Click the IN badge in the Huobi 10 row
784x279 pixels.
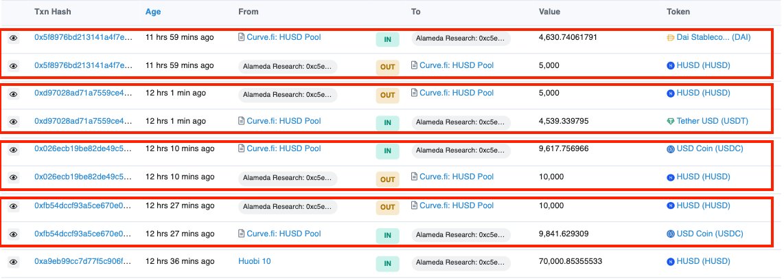tap(387, 263)
